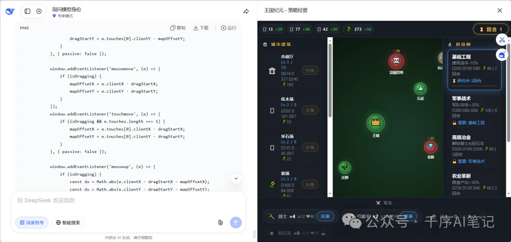Click the floating chat assistant icon
This screenshot has height=242, width=511.
pos(502,55)
